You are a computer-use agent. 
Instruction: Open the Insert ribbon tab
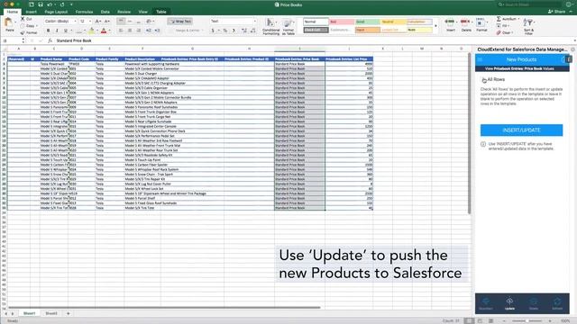pos(31,12)
